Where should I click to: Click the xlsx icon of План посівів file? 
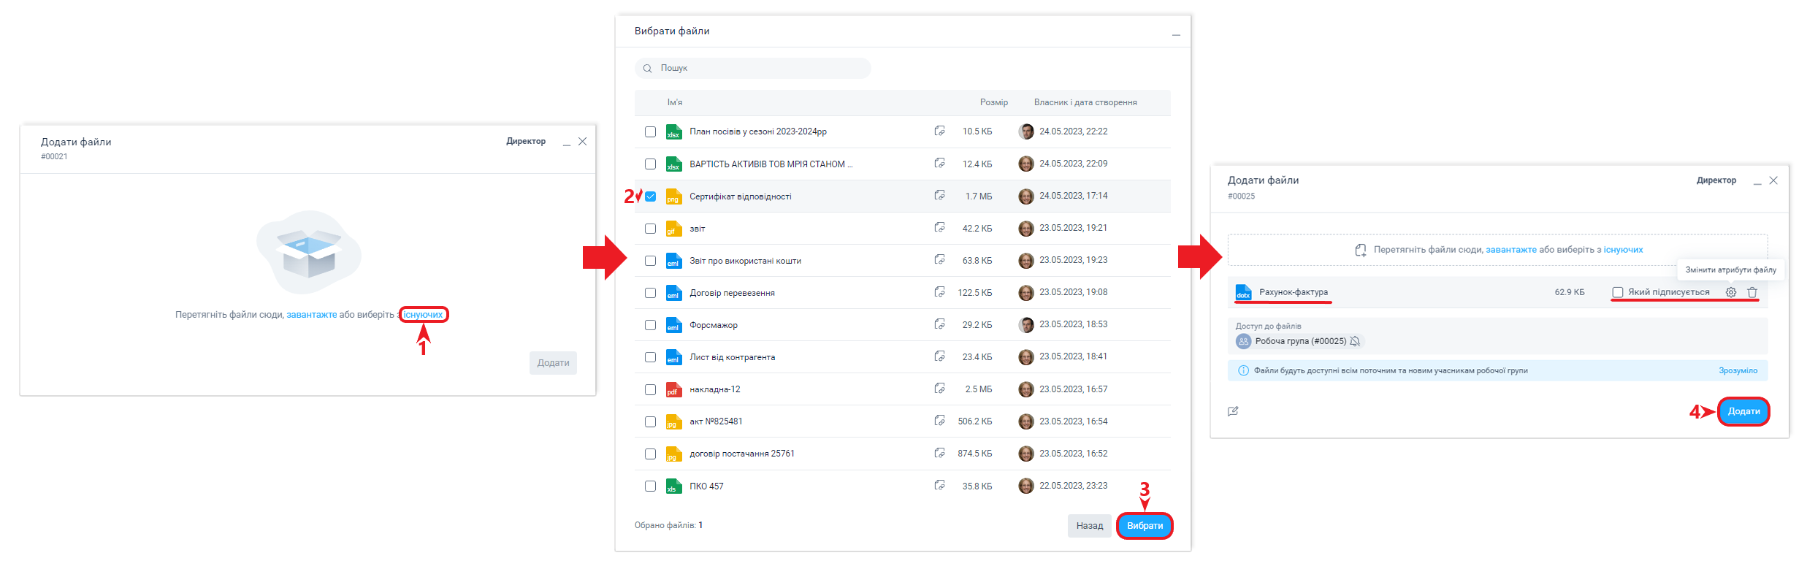point(673,131)
